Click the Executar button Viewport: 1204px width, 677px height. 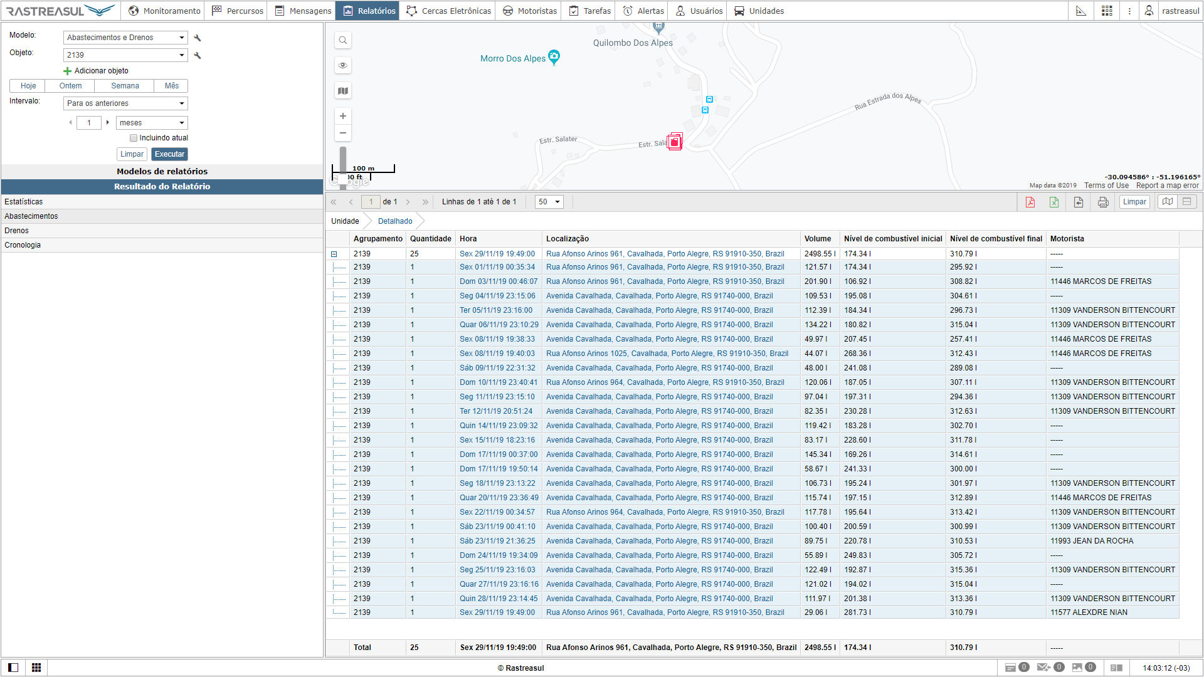pos(169,154)
